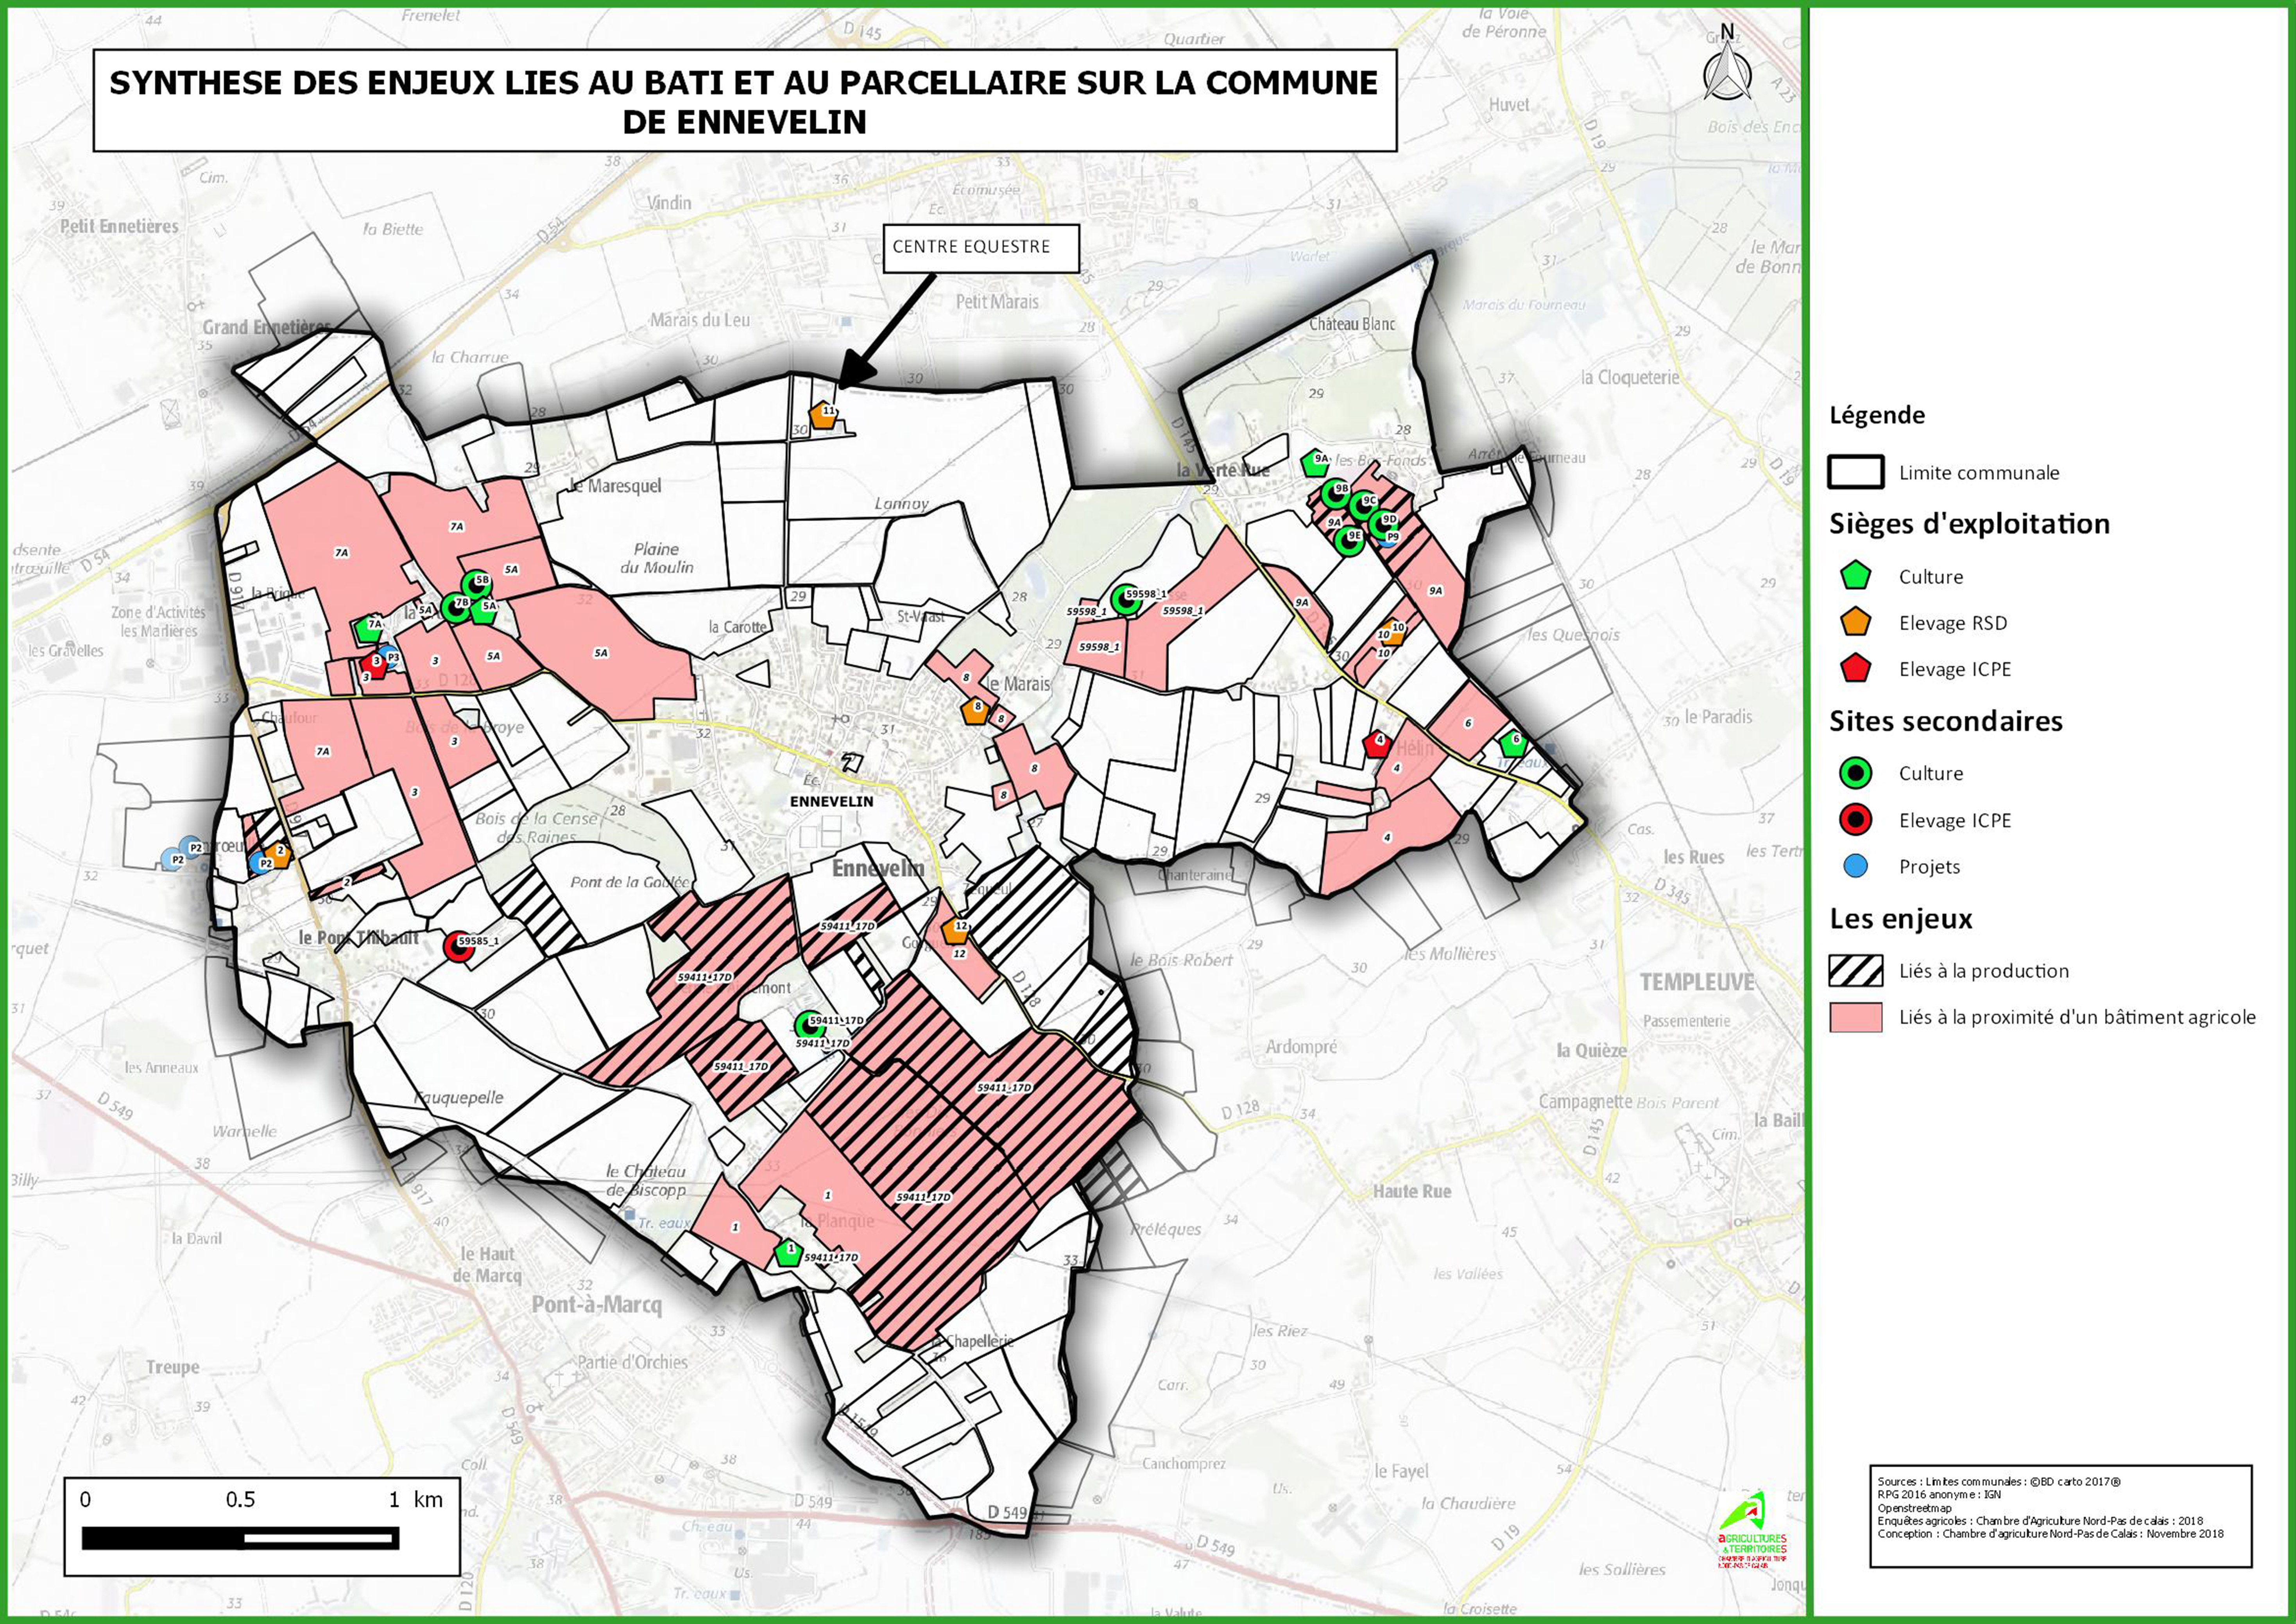The image size is (2296, 1624).
Task: Click the 'Ardompré' place label
Action: (1301, 1047)
